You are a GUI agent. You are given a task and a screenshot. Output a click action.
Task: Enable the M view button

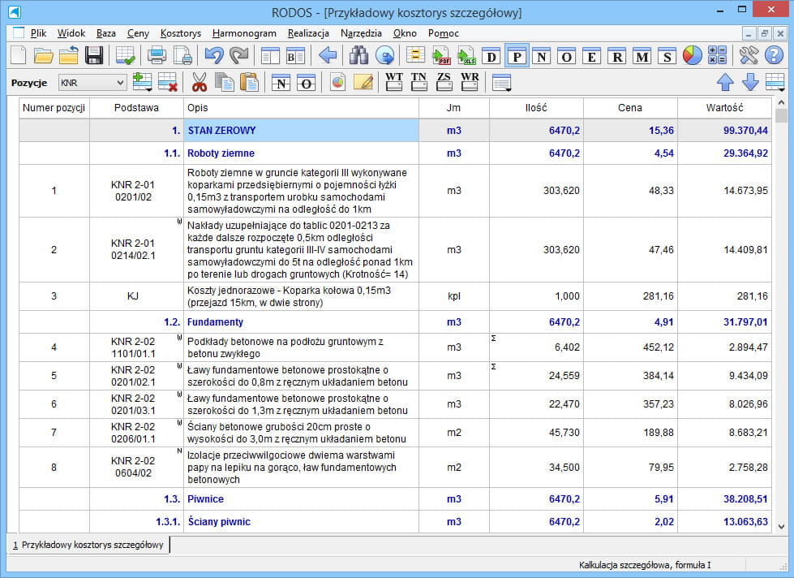pos(642,56)
